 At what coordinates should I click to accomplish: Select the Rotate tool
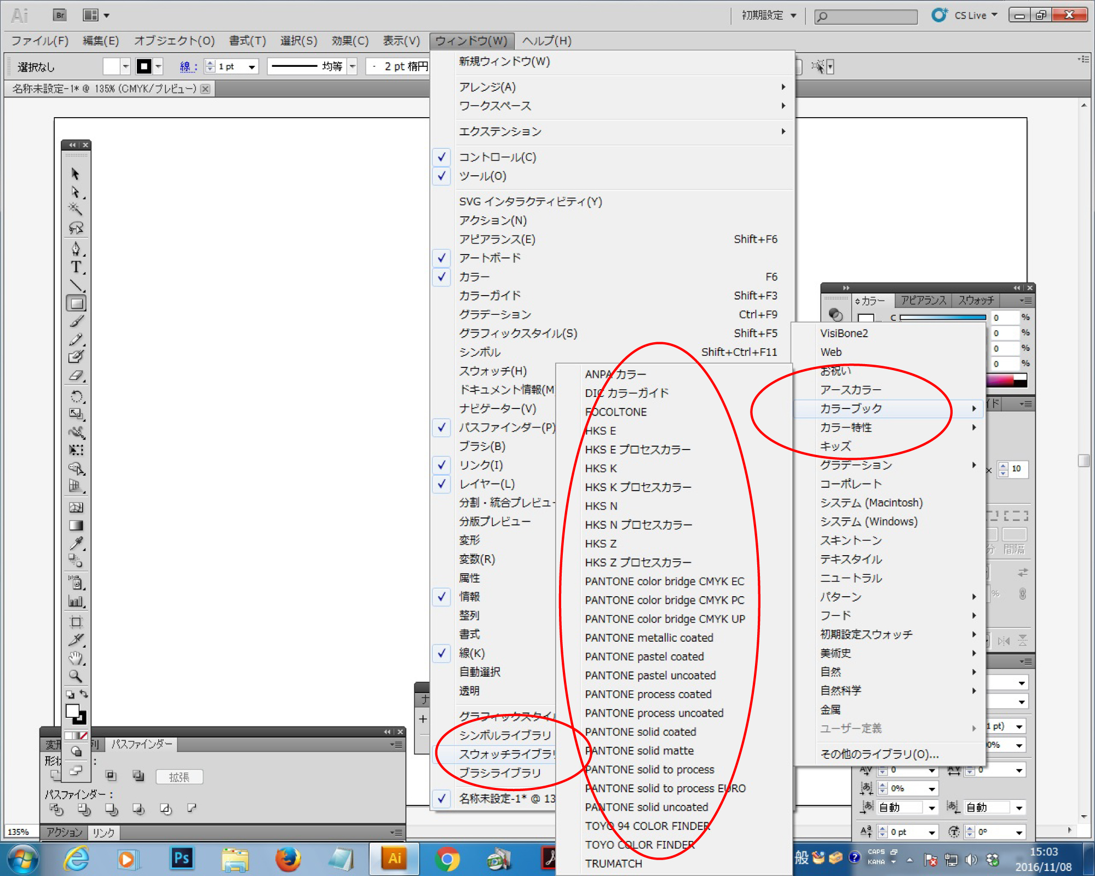click(76, 396)
